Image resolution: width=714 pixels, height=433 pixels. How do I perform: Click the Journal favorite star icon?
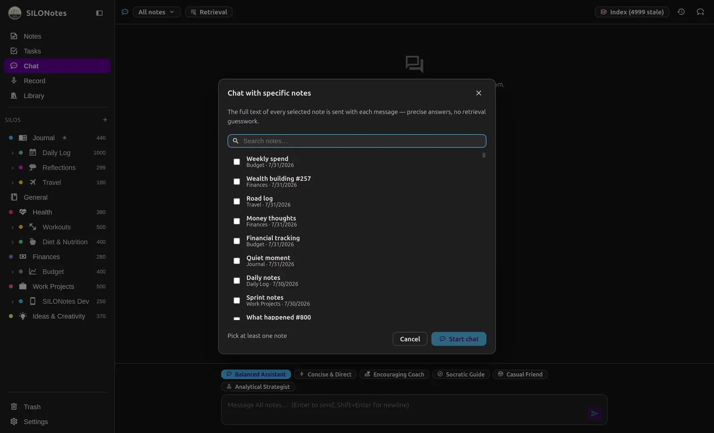[65, 138]
